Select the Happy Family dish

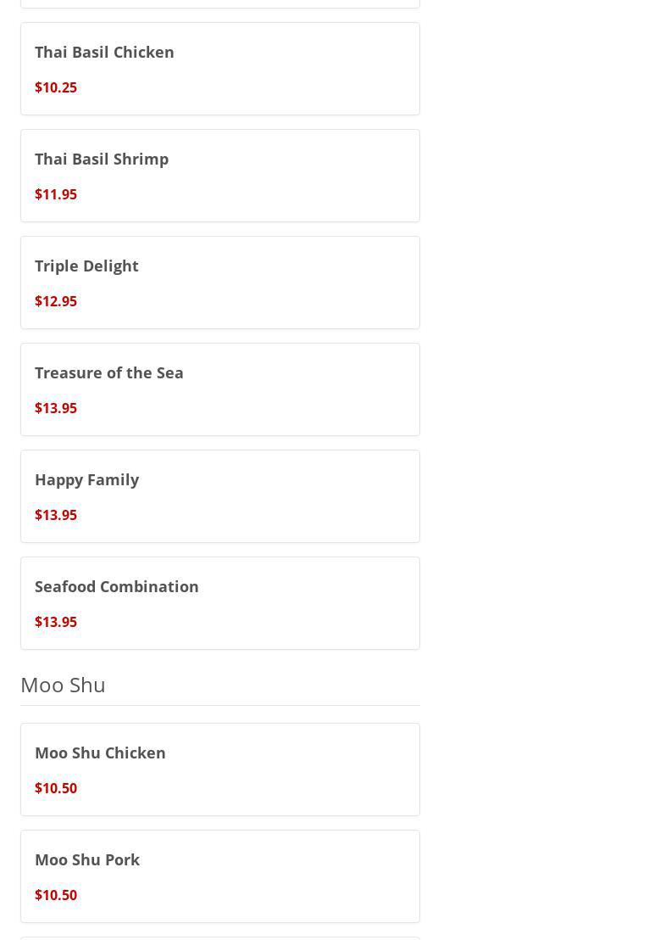(x=86, y=479)
